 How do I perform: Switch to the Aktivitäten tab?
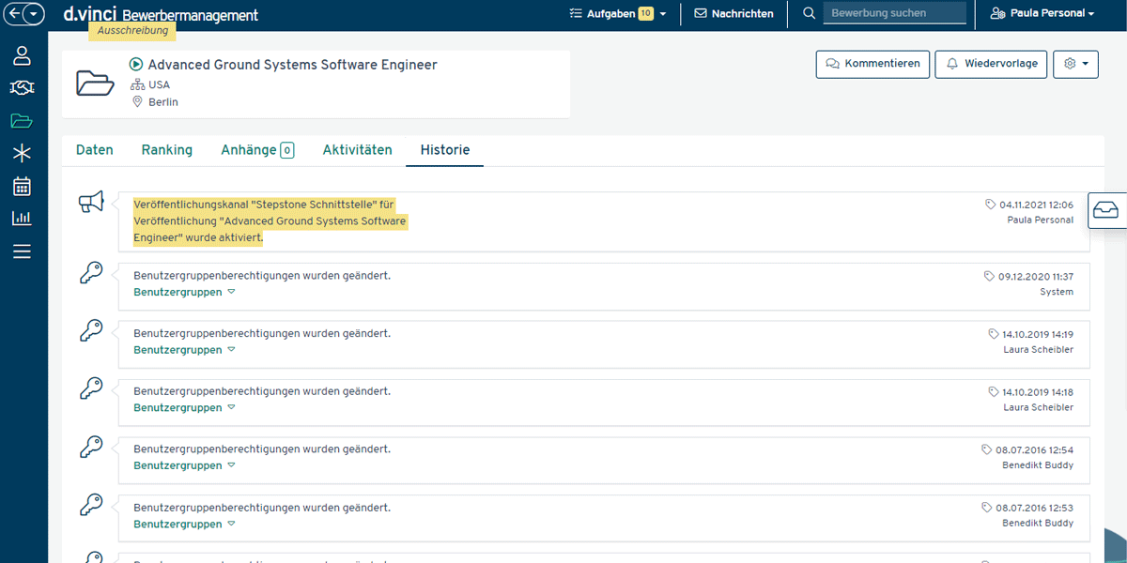(x=357, y=150)
